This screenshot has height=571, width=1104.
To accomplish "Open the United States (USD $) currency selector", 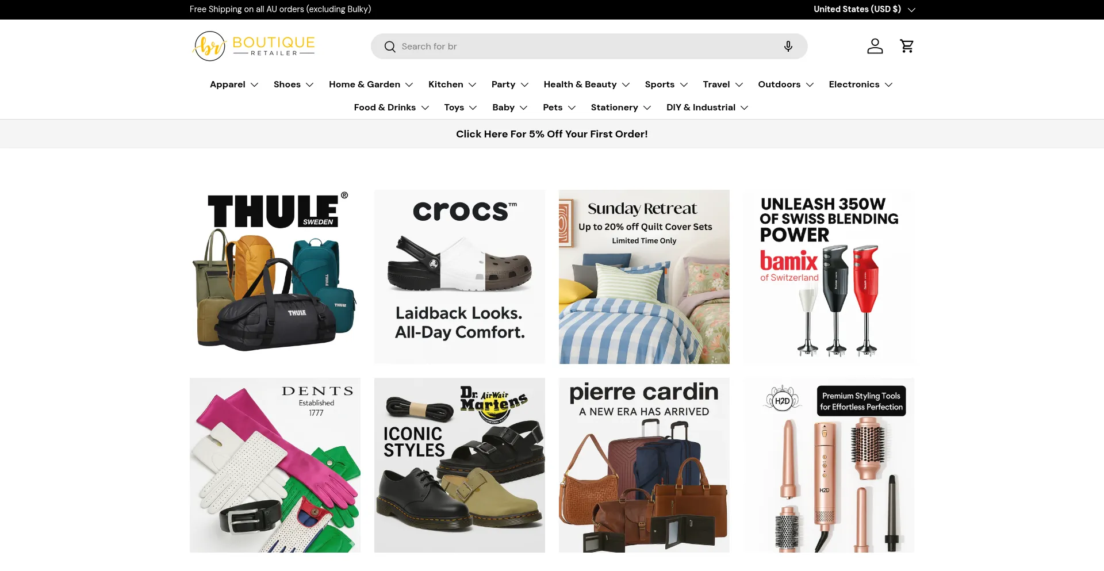I will coord(864,9).
